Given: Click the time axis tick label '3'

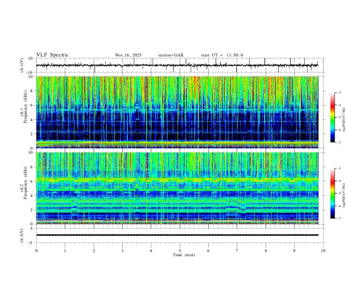Looking at the screenshot, I should pyautogui.click(x=122, y=251).
